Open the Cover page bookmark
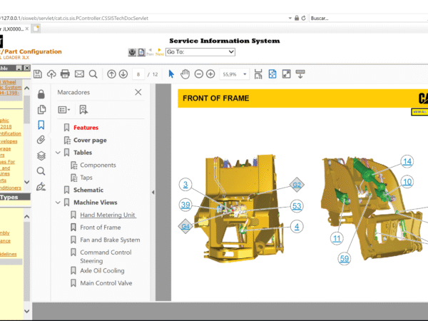428x321 pixels. 90,141
